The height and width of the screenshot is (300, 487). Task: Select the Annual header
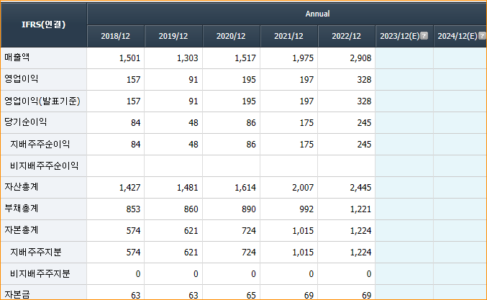[317, 14]
